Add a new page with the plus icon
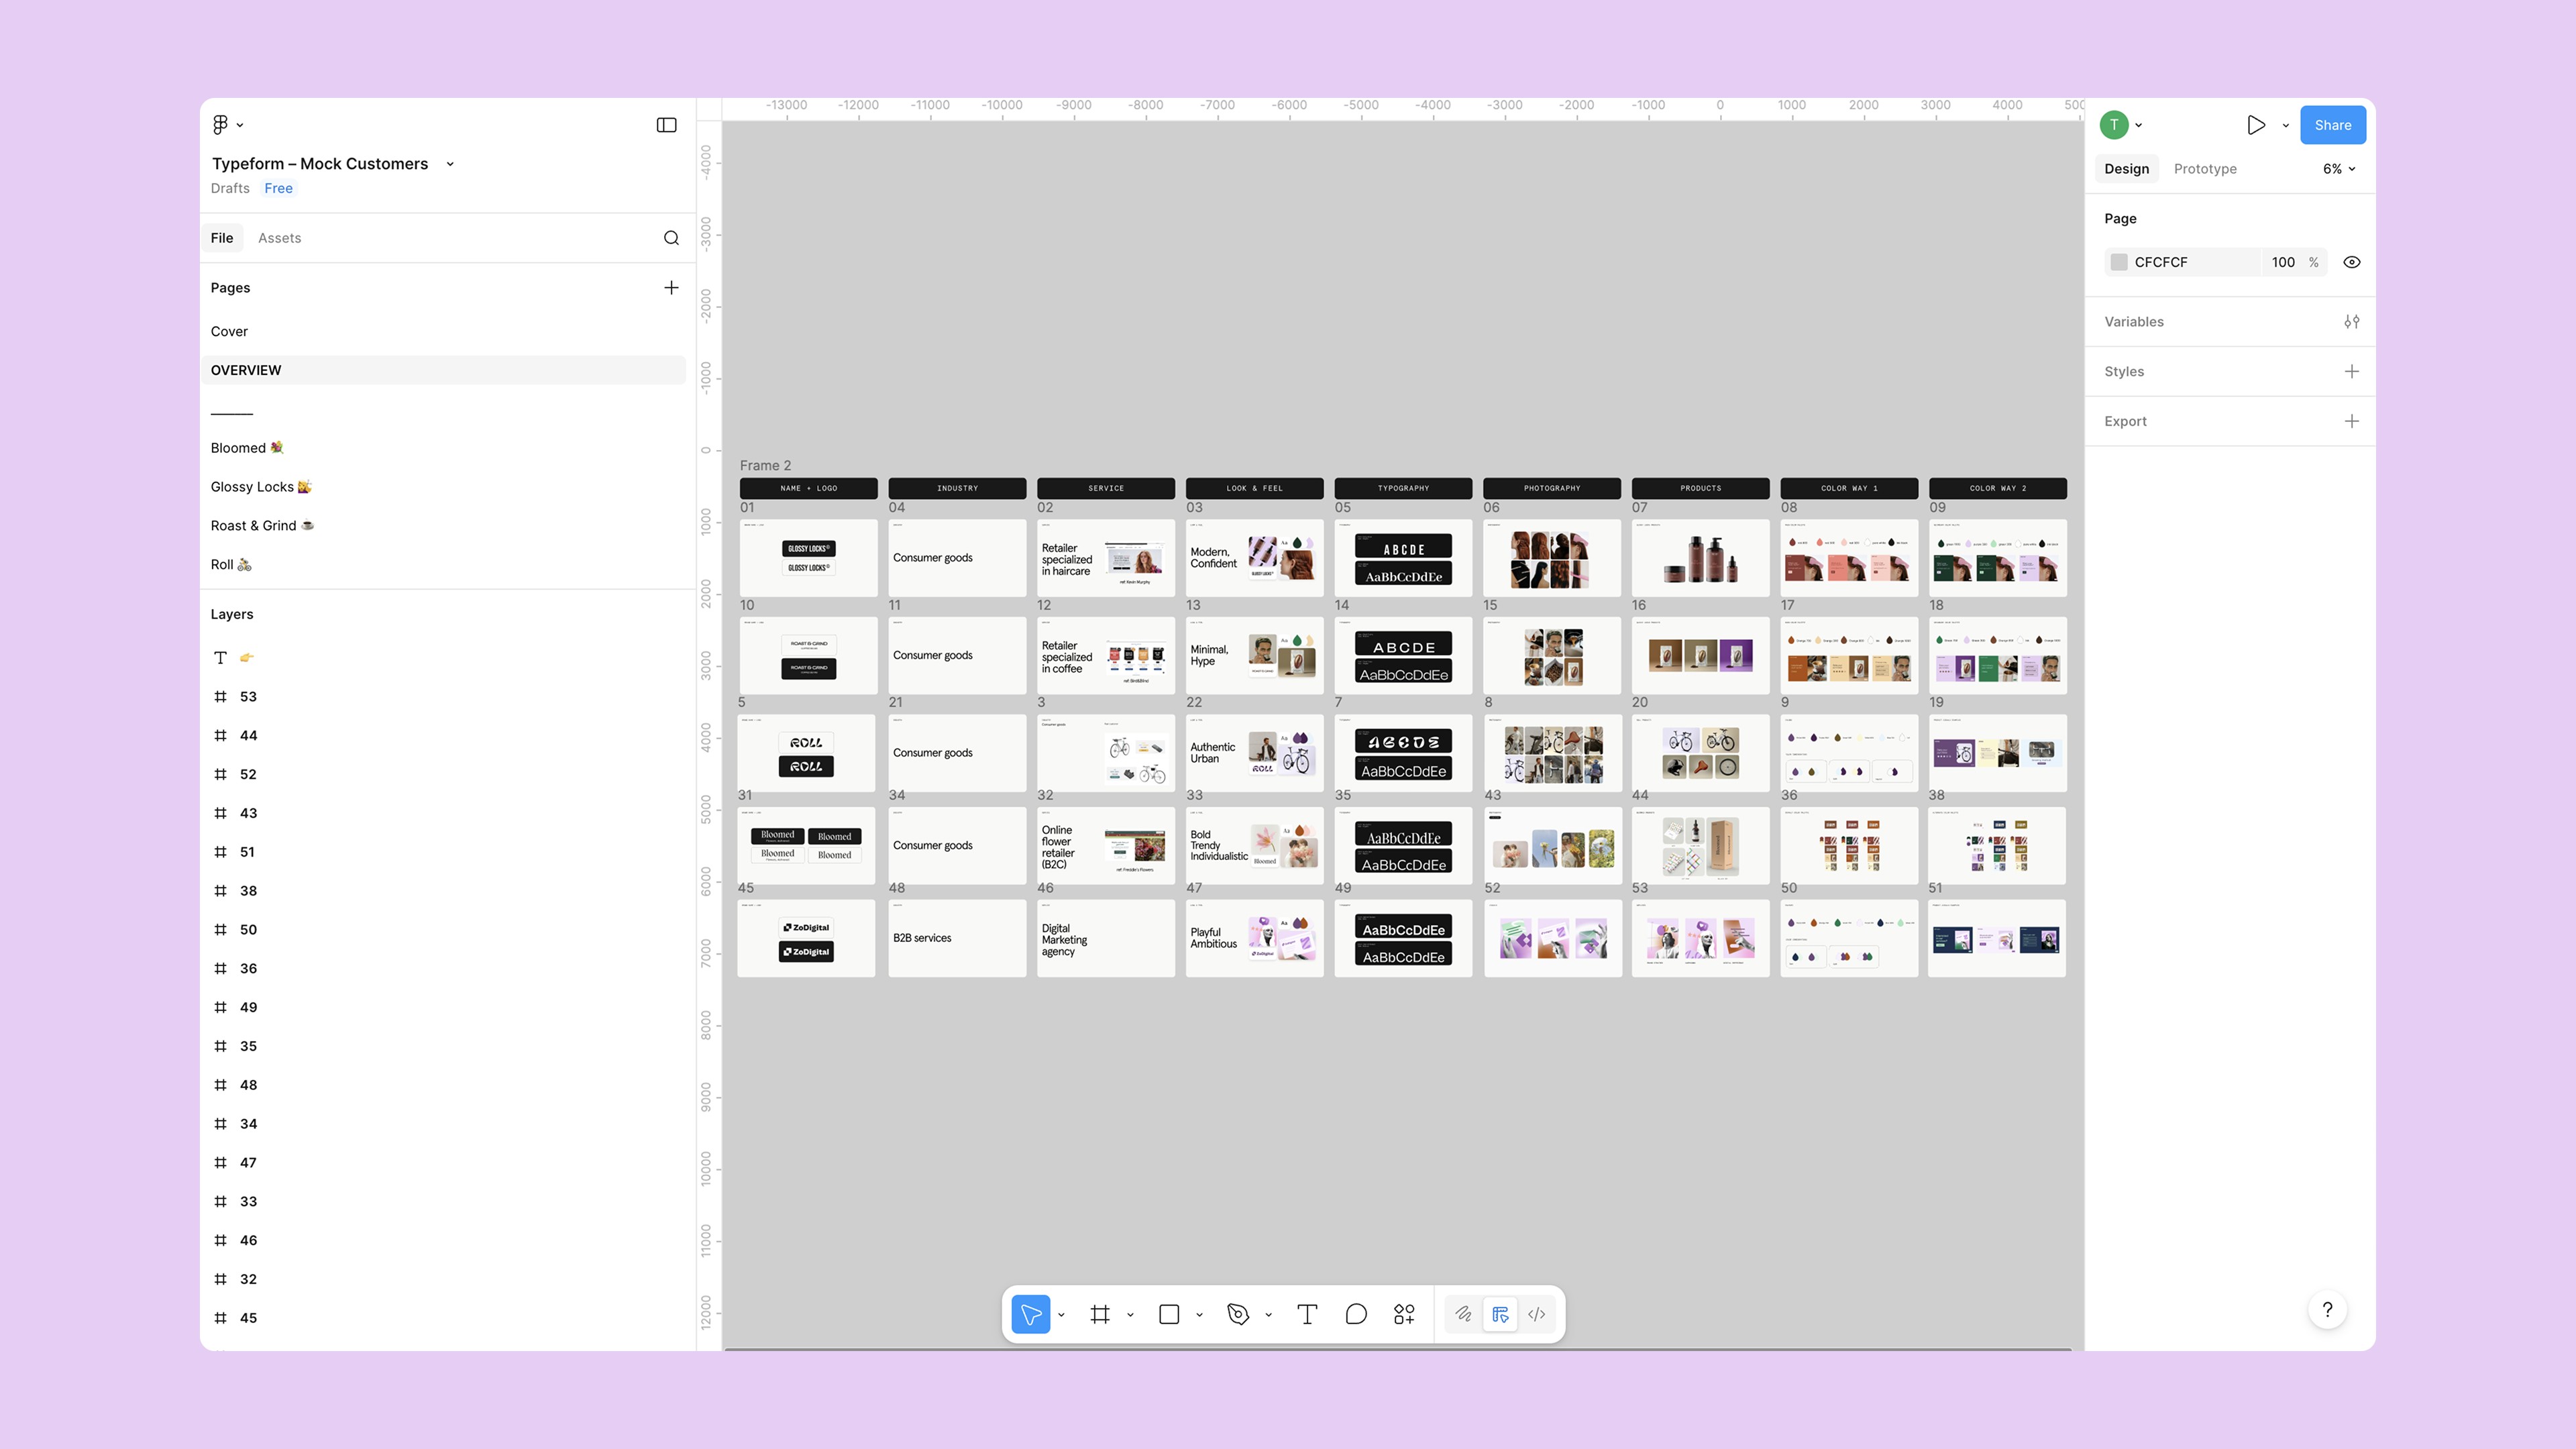 [x=671, y=288]
